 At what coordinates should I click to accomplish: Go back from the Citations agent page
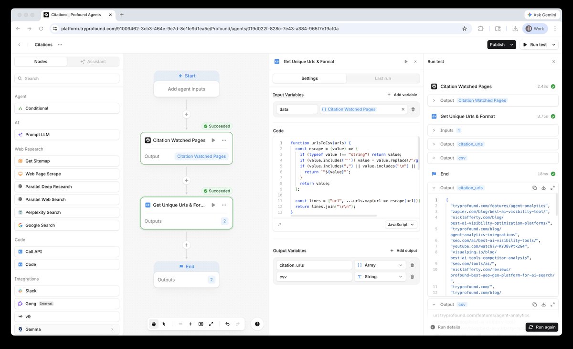click(20, 44)
